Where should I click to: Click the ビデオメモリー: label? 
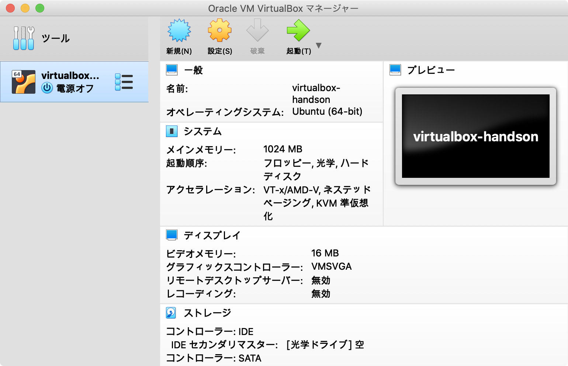click(201, 253)
